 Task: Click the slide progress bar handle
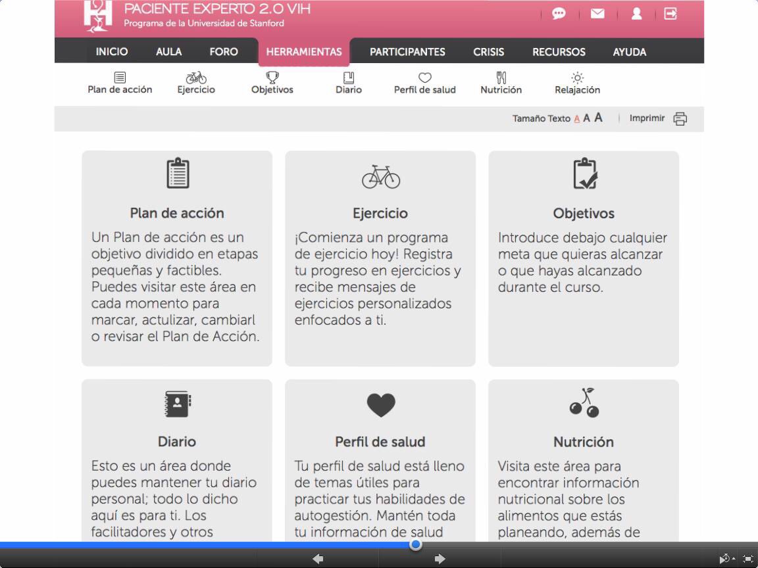[x=415, y=545]
